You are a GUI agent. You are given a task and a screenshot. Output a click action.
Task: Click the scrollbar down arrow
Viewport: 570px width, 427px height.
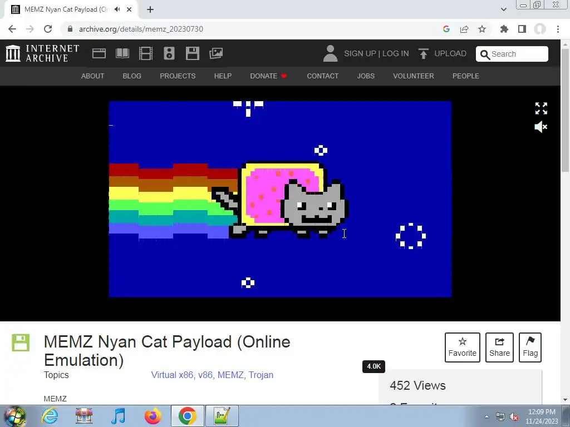point(566,400)
